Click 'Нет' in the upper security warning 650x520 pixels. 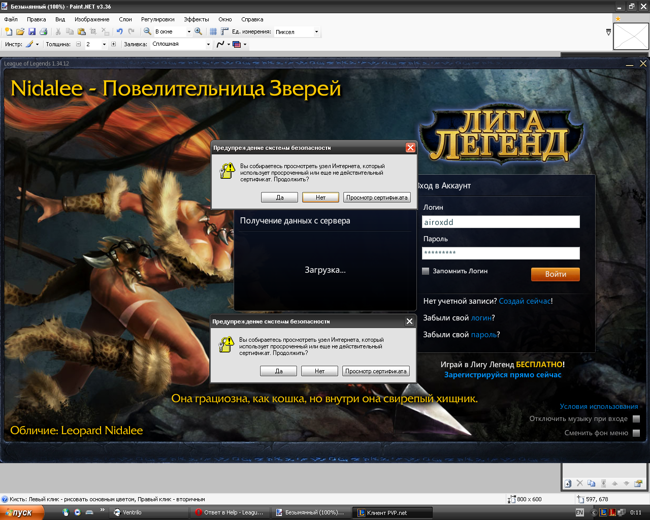tap(320, 198)
